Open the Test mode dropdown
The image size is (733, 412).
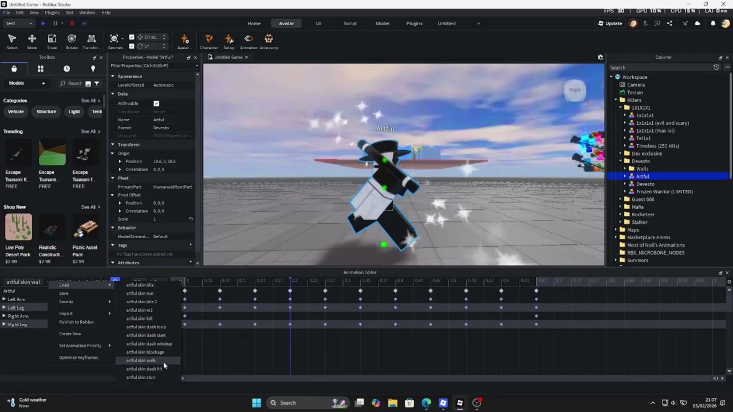[x=19, y=23]
